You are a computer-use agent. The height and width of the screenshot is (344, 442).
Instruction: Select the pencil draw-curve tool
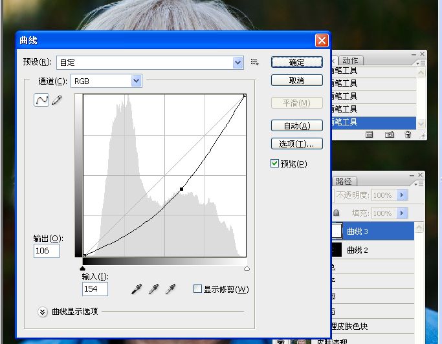[x=57, y=100]
